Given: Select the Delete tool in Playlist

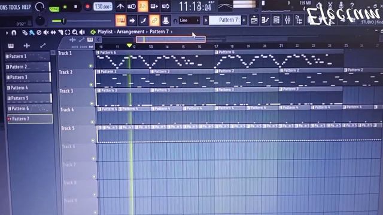Looking at the screenshot, I should click(x=39, y=32).
